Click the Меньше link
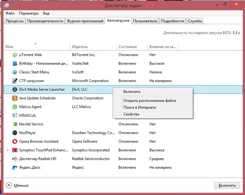 click(21, 185)
